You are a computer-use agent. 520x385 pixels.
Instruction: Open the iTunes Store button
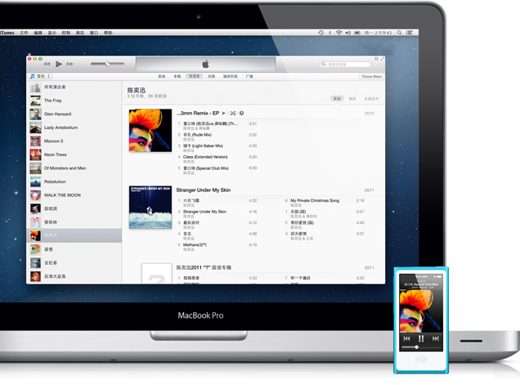click(x=371, y=77)
